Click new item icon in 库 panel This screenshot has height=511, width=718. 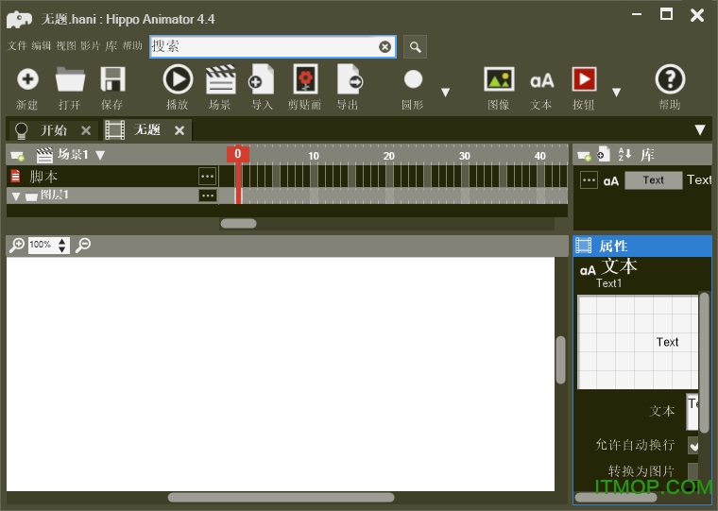pyautogui.click(x=604, y=154)
